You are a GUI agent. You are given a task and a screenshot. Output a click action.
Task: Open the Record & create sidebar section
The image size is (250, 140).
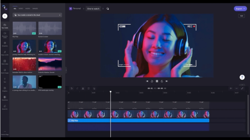[5, 34]
